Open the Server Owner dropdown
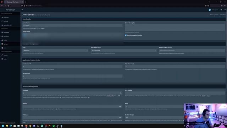Image resolution: width=227 pixels, height=128 pixels. [72, 35]
